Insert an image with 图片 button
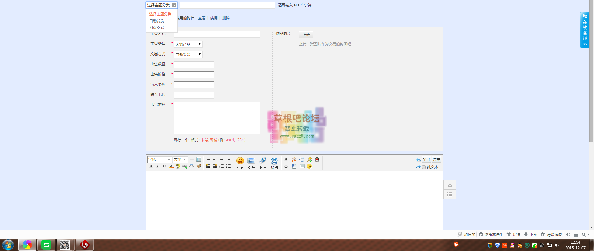This screenshot has width=594, height=251. click(x=251, y=163)
